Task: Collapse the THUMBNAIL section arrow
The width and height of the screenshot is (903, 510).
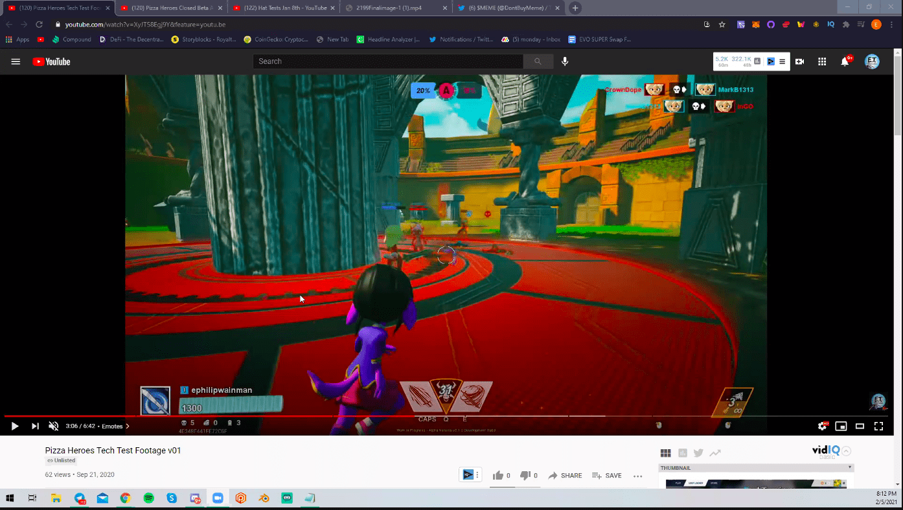Action: [849, 467]
